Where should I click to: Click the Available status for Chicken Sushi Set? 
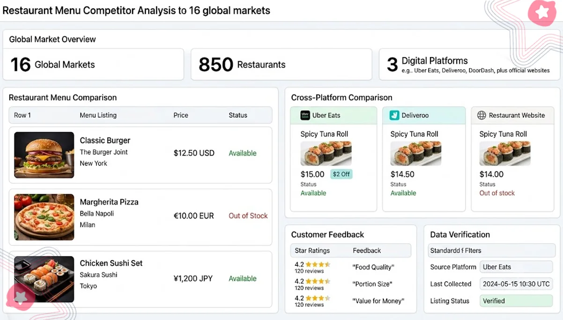(243, 278)
